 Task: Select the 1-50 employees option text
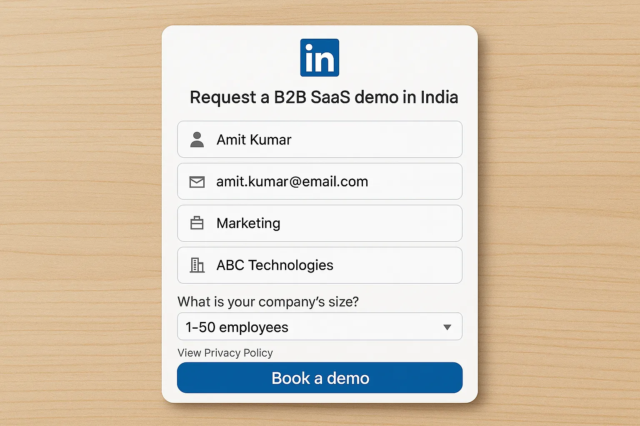click(237, 327)
